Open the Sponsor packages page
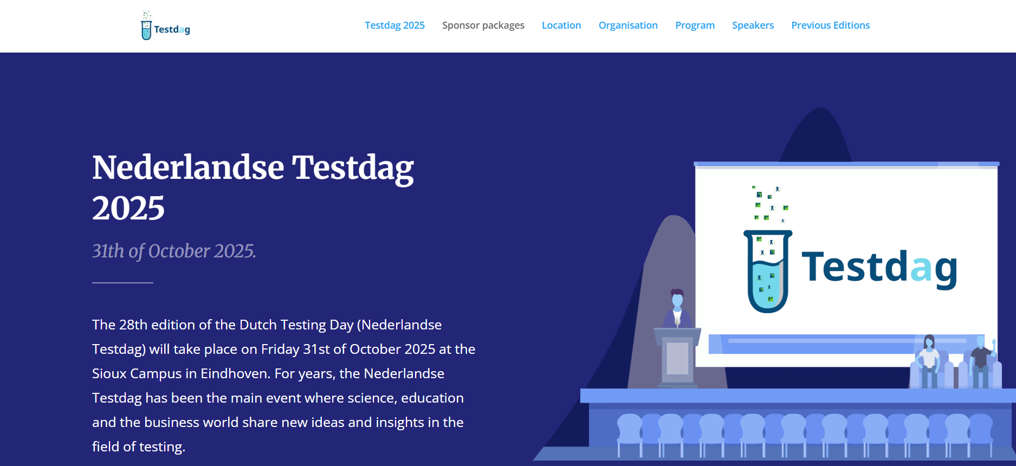The image size is (1016, 466). pyautogui.click(x=483, y=25)
